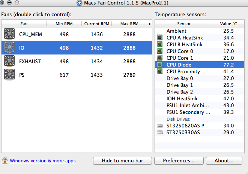Image resolution: width=248 pixels, height=174 pixels.
Task: Select the CPU Proximity sensor name
Action: pyautogui.click(x=183, y=72)
